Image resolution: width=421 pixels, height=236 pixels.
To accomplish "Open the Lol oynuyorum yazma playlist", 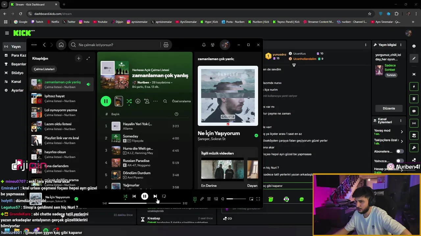I will tap(62, 112).
